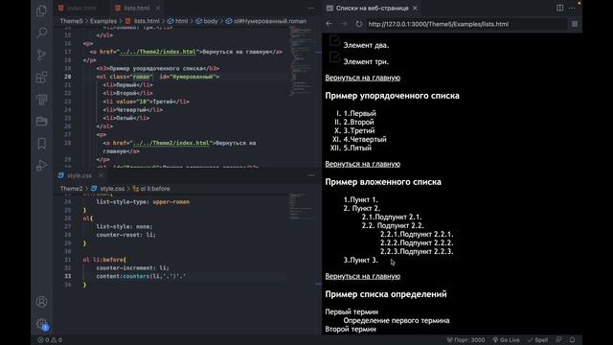Toggle the checkbox next to Элемент три
This screenshot has width=613, height=345.
tap(334, 57)
